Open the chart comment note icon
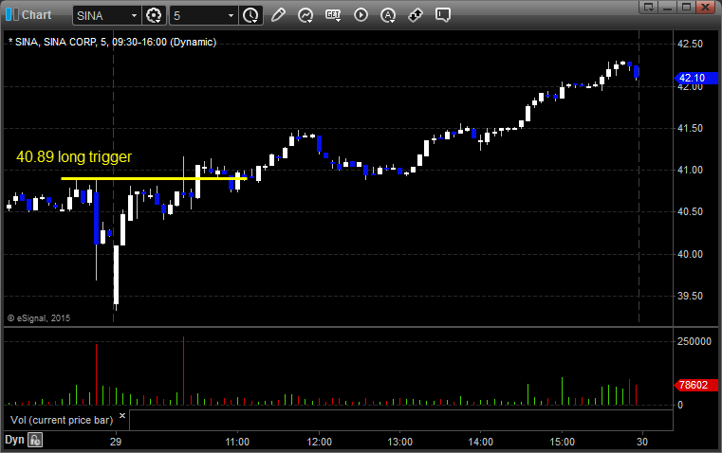Screen dimensions: 722x453 click(x=442, y=15)
